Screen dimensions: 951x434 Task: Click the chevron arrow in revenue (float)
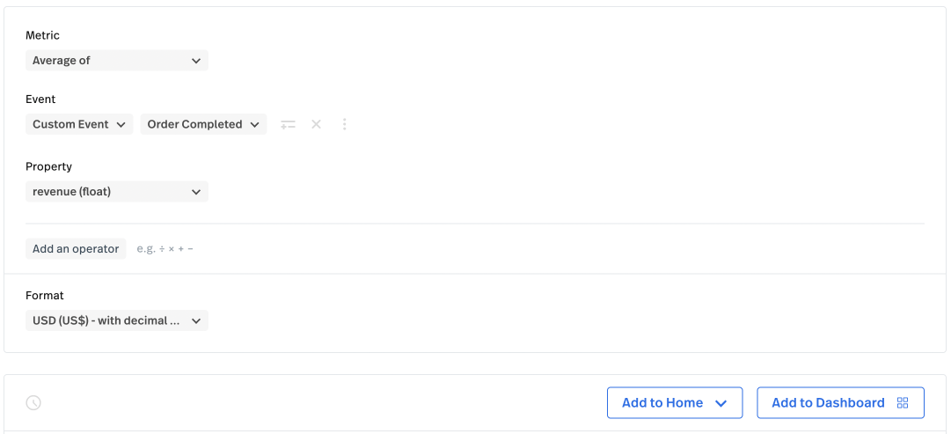tap(196, 192)
